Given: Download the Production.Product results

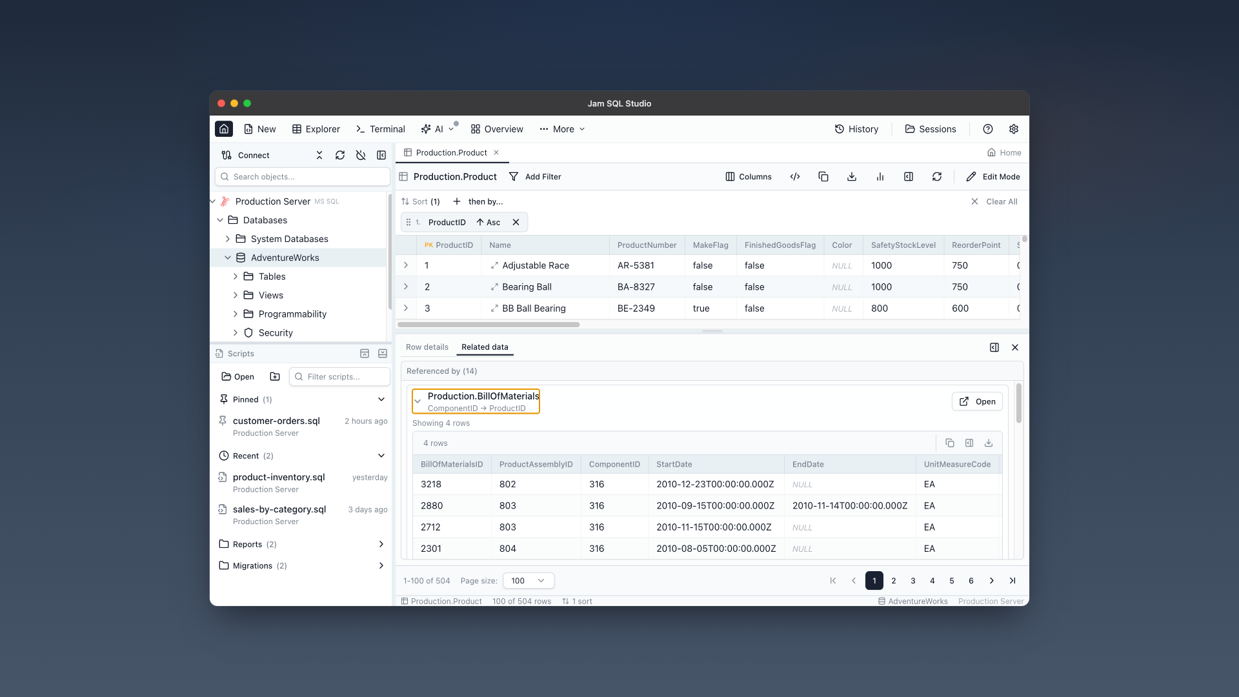Looking at the screenshot, I should click(851, 176).
